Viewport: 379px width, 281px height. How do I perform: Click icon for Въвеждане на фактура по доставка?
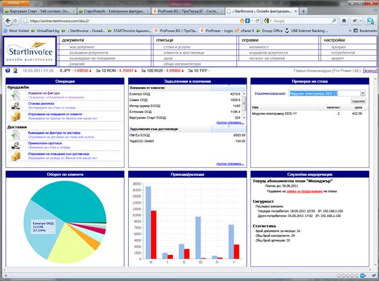click(16, 135)
